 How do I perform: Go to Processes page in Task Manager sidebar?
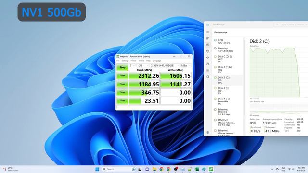coord(208,38)
